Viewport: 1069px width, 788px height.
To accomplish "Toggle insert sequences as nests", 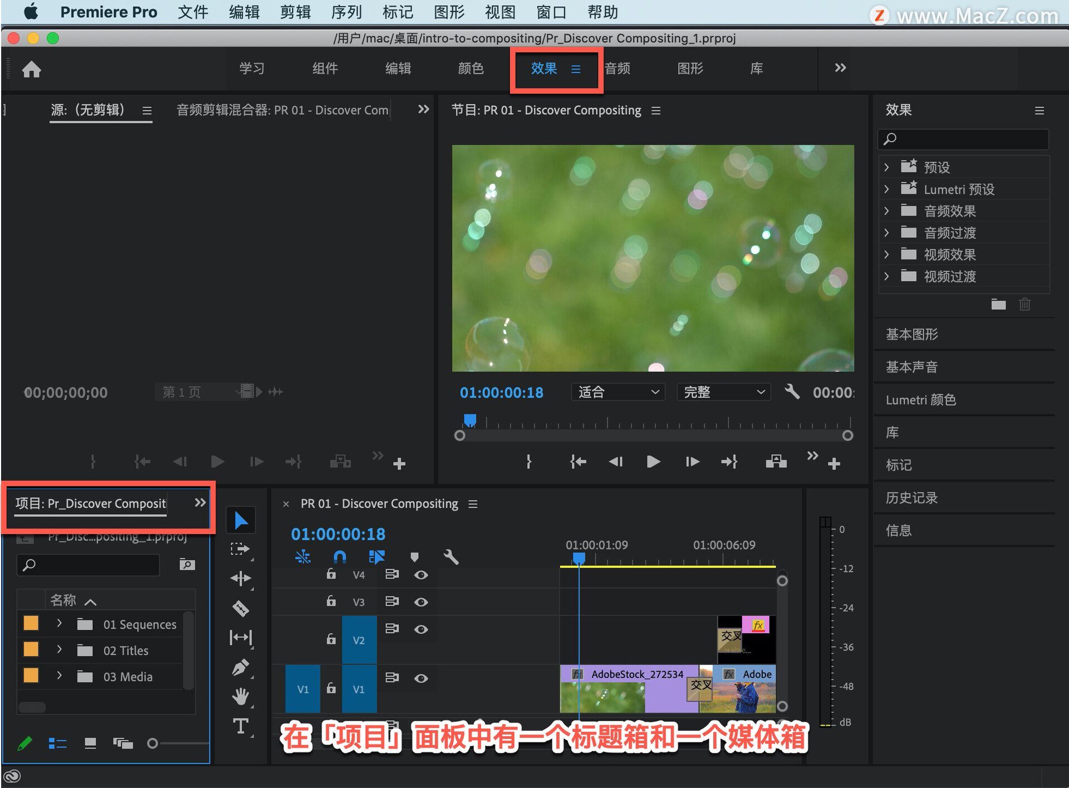I will pos(303,557).
